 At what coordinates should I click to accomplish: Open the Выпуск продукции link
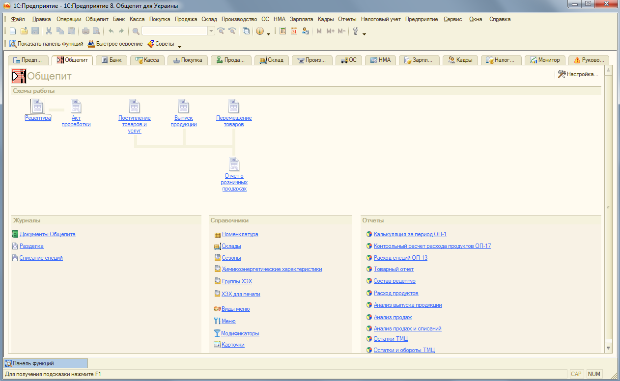(184, 121)
